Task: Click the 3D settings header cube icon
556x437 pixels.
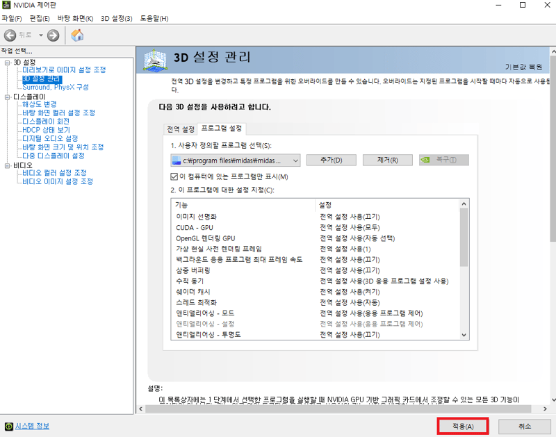Action: point(154,60)
